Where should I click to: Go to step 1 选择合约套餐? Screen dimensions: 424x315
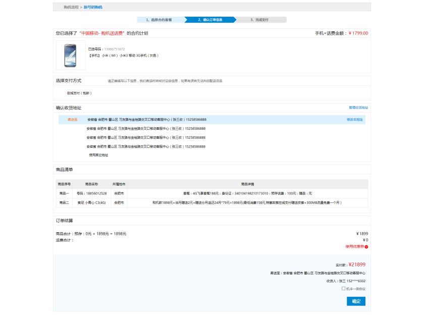(x=160, y=20)
